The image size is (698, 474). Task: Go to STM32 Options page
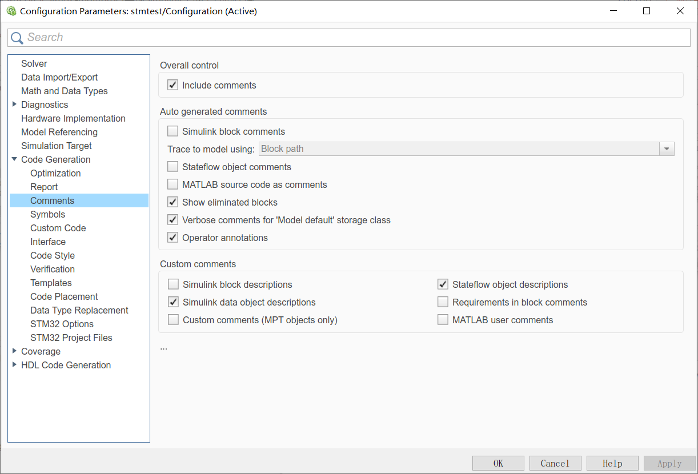click(62, 324)
